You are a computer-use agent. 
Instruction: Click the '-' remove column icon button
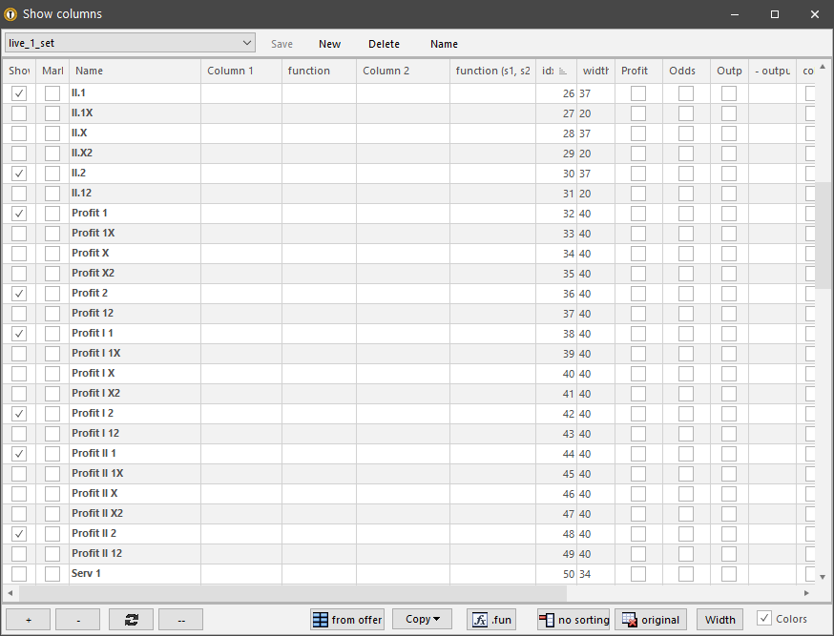77,619
